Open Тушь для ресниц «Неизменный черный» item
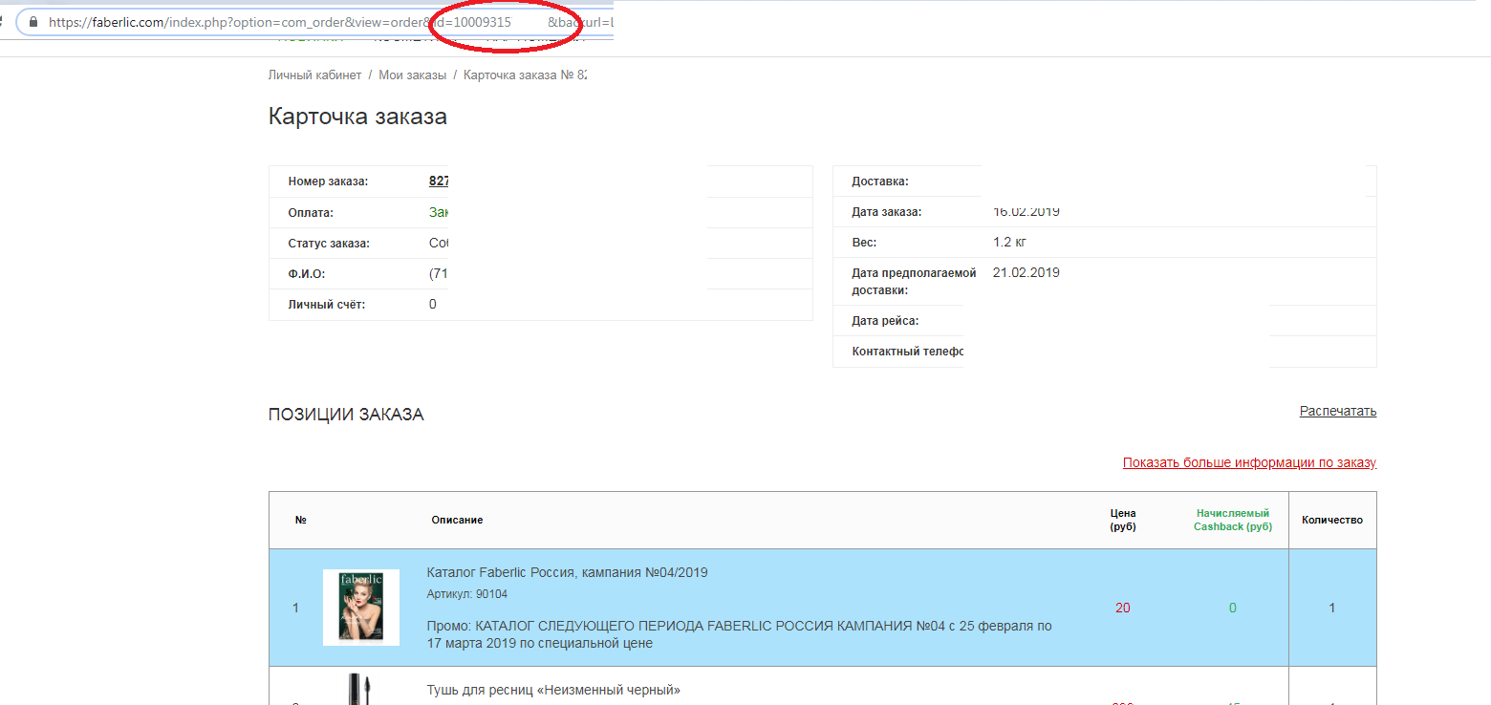1491x705 pixels. click(552, 690)
